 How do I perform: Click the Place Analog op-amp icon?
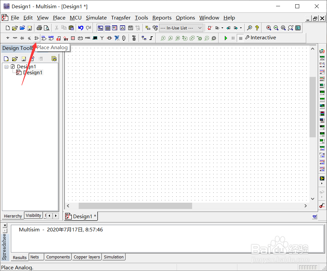36,38
